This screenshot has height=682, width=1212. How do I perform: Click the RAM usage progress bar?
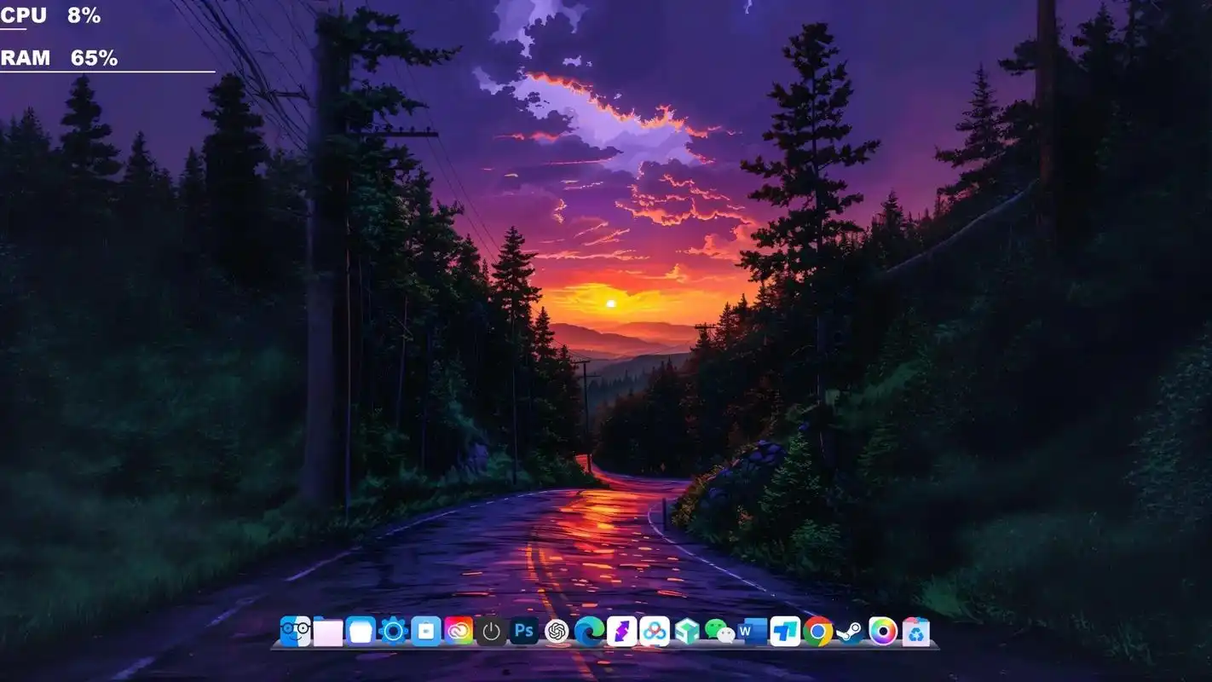[107, 70]
